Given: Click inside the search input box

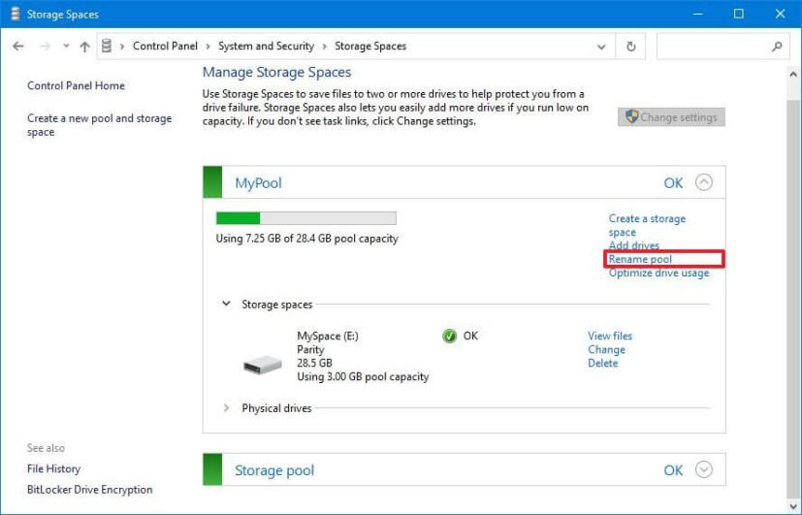Looking at the screenshot, I should click(713, 47).
